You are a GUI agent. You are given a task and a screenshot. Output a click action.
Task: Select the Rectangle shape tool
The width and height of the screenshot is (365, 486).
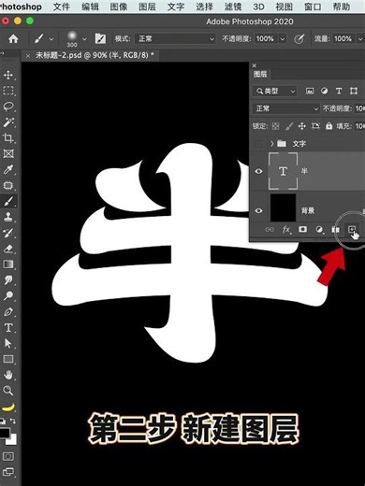click(x=8, y=359)
